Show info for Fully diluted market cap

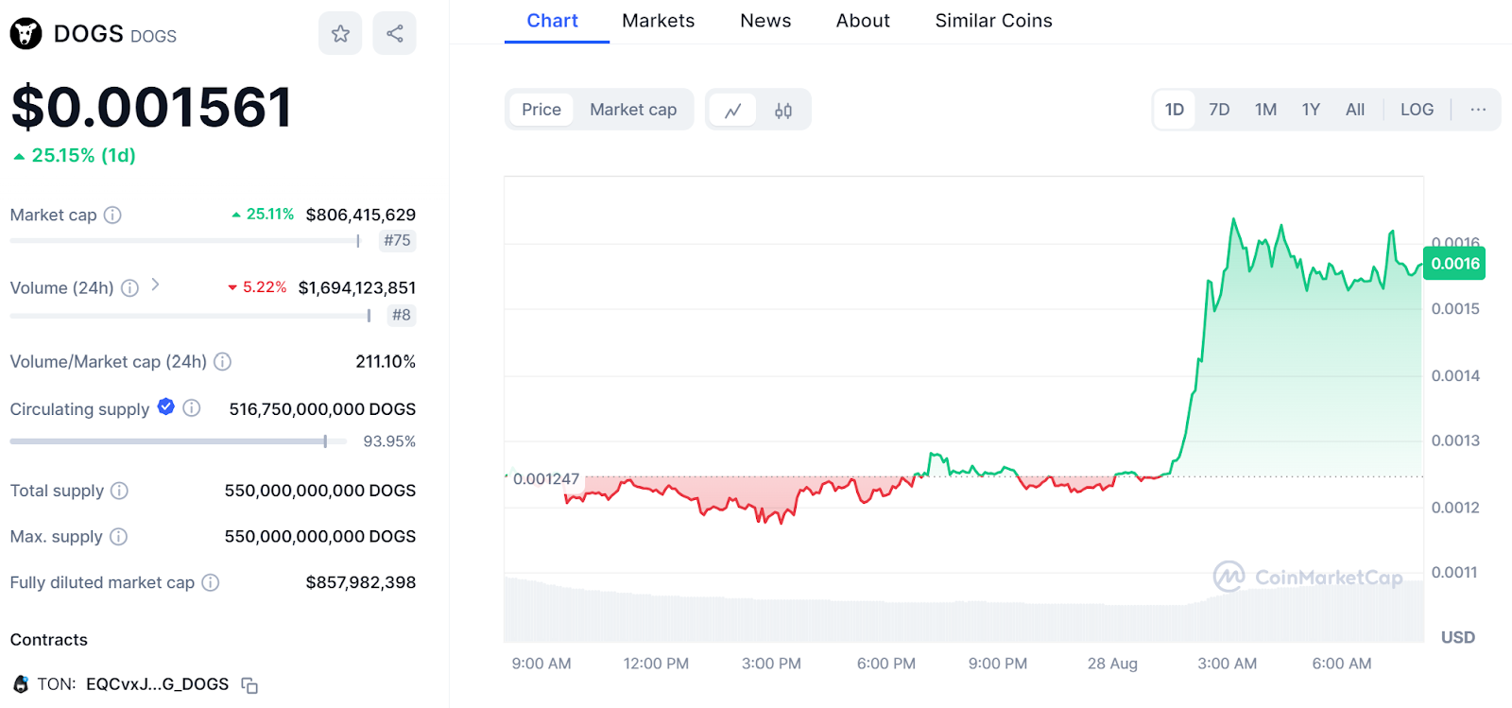click(x=211, y=582)
